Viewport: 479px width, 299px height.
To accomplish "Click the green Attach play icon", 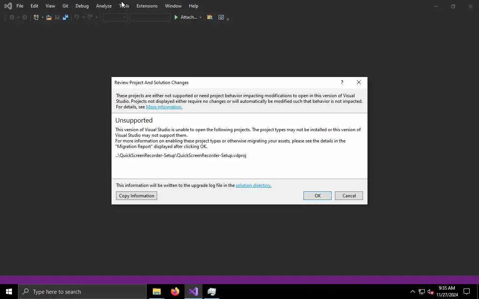I will (x=176, y=17).
